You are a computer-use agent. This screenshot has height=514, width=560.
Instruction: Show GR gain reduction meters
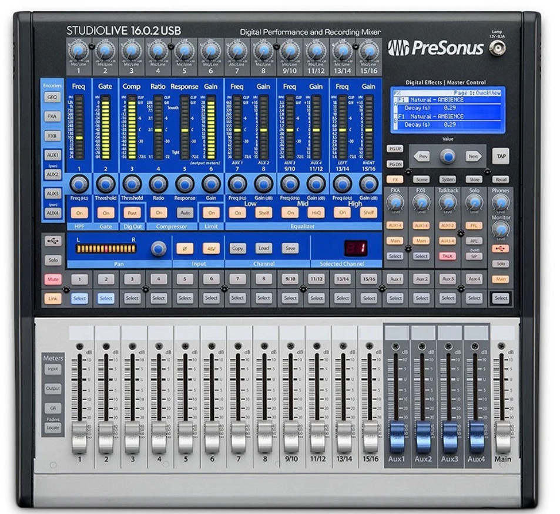53,408
